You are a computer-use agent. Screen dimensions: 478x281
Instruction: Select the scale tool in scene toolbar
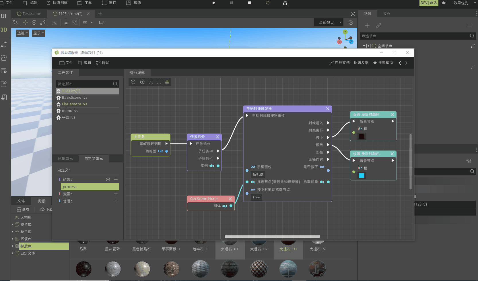pyautogui.click(x=43, y=22)
